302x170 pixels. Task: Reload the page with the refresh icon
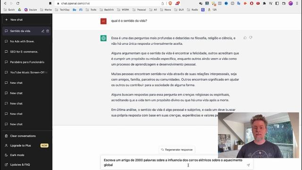(x=18, y=3)
